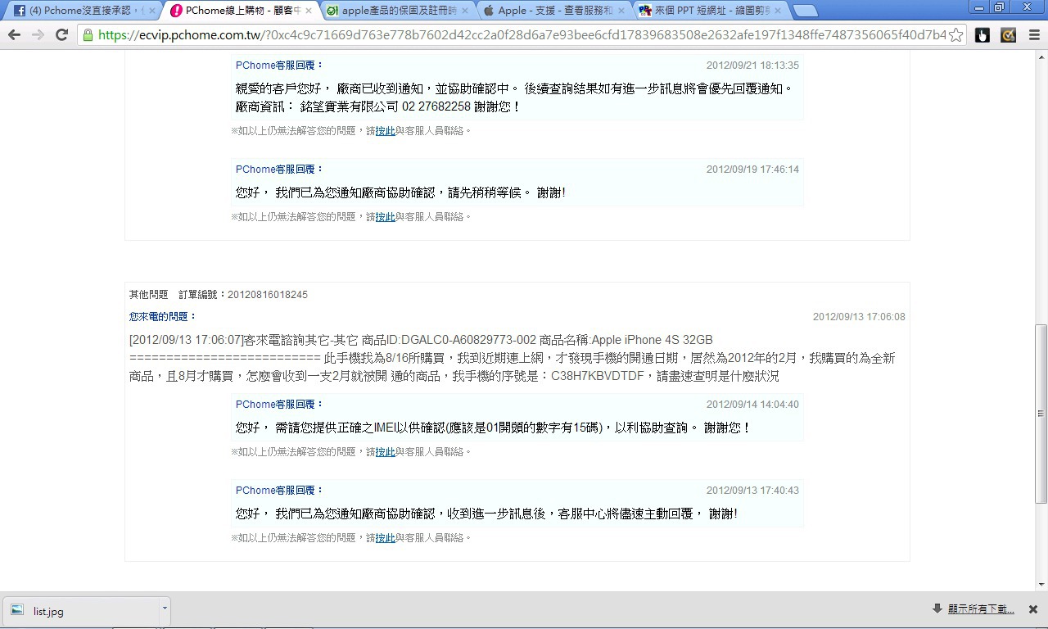Viewport: 1048px width, 629px height.
Task: Switch to the 來個 PPT 短網址 tab
Action: pyautogui.click(x=709, y=11)
